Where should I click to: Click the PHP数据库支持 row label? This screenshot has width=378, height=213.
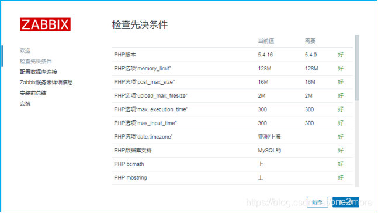click(x=133, y=151)
